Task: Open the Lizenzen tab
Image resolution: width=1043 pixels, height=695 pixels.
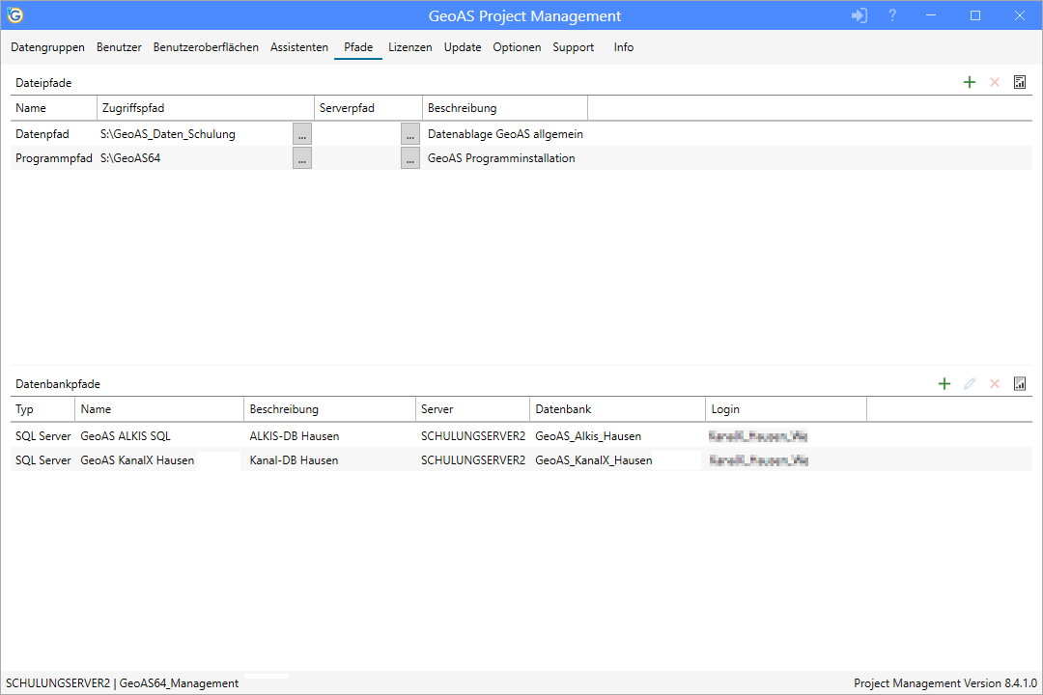Action: (410, 47)
